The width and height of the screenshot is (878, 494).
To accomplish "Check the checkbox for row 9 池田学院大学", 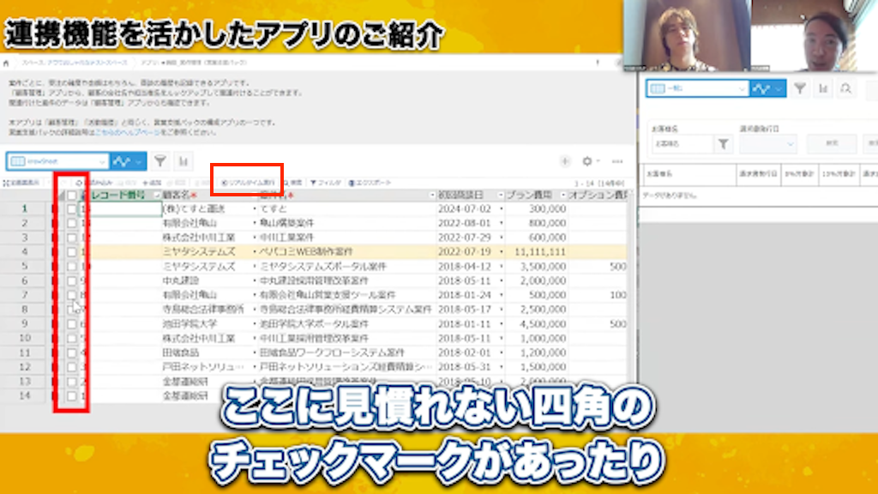I will (x=71, y=323).
